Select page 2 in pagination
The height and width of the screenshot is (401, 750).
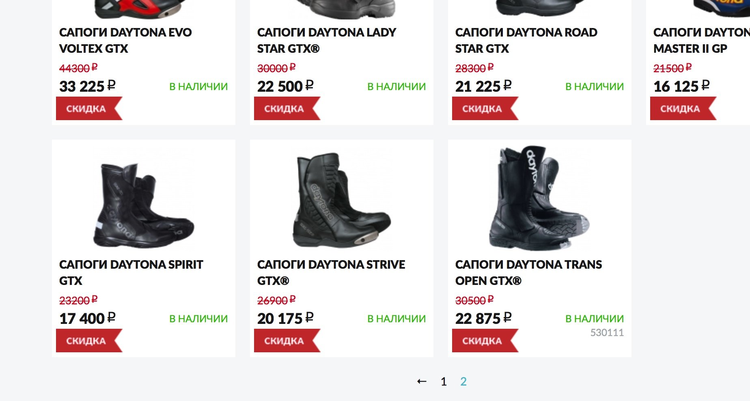463,382
